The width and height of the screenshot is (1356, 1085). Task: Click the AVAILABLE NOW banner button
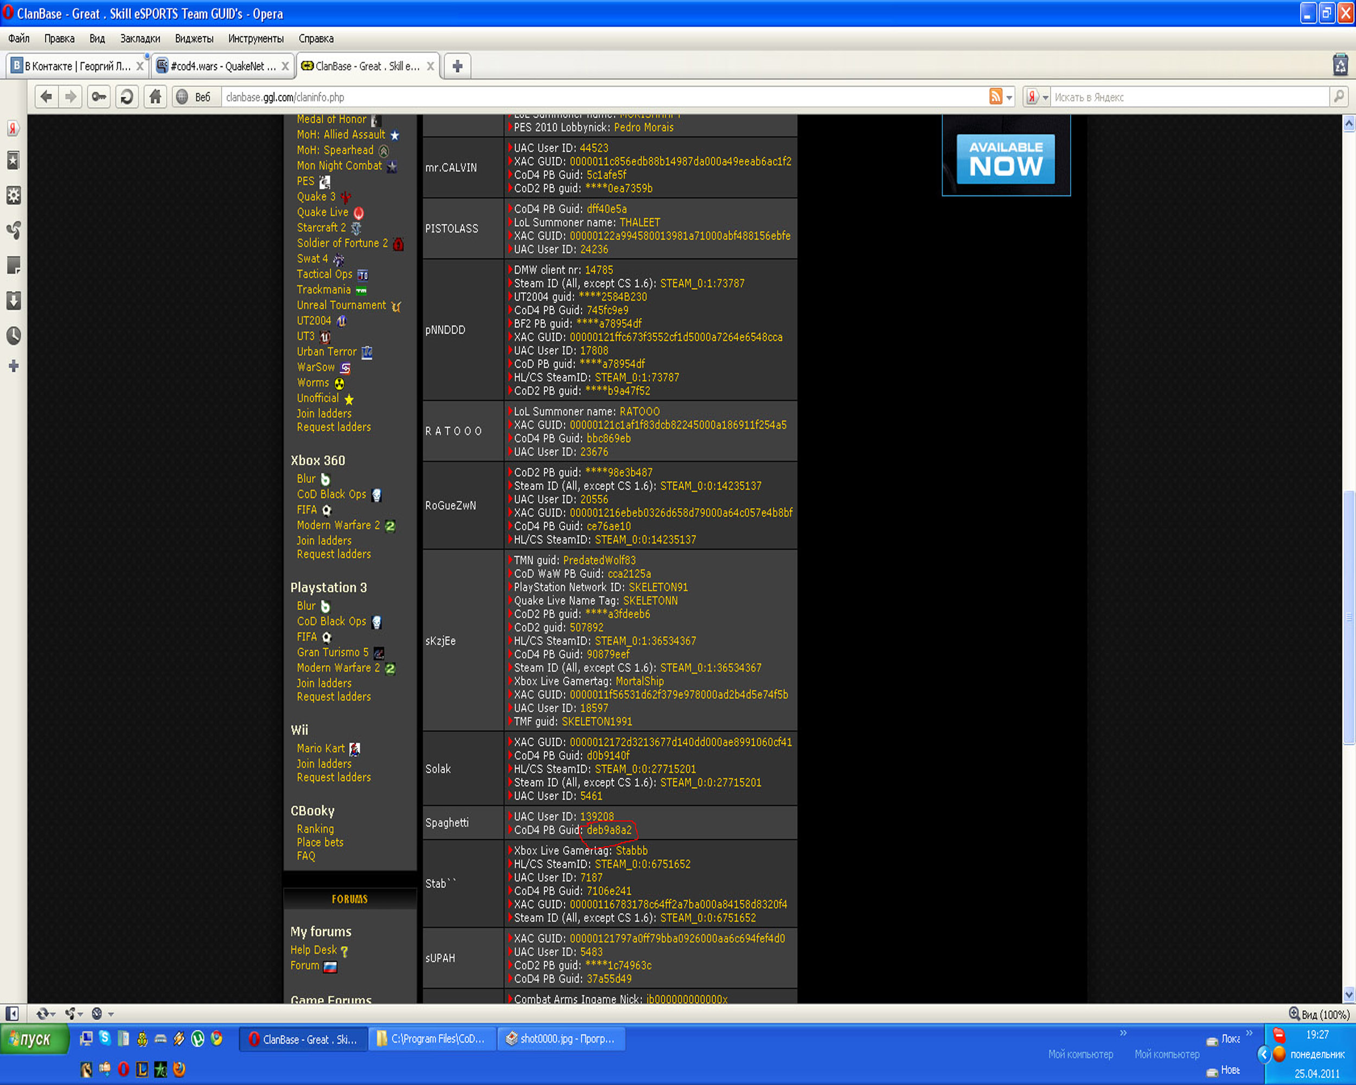(x=1005, y=158)
